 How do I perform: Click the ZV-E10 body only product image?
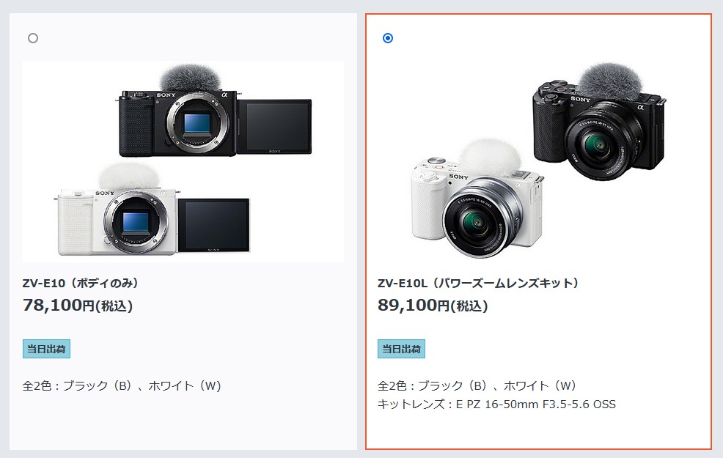[183, 161]
